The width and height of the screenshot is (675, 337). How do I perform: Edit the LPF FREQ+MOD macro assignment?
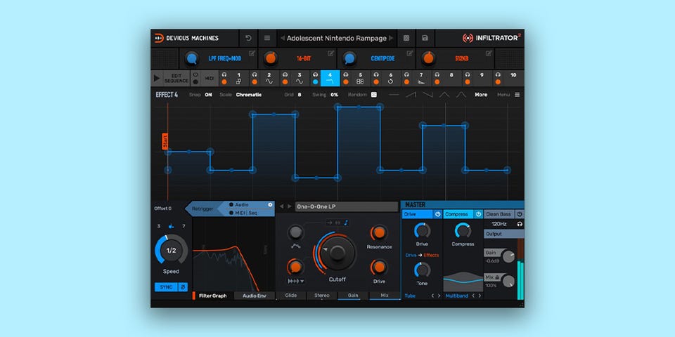tap(252, 53)
